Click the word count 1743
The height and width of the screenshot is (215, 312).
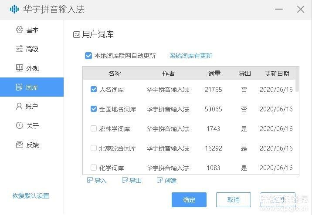coord(214,129)
